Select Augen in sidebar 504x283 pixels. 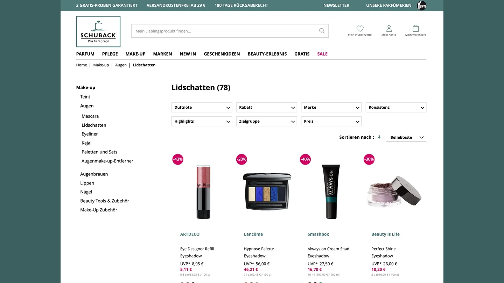tap(87, 106)
